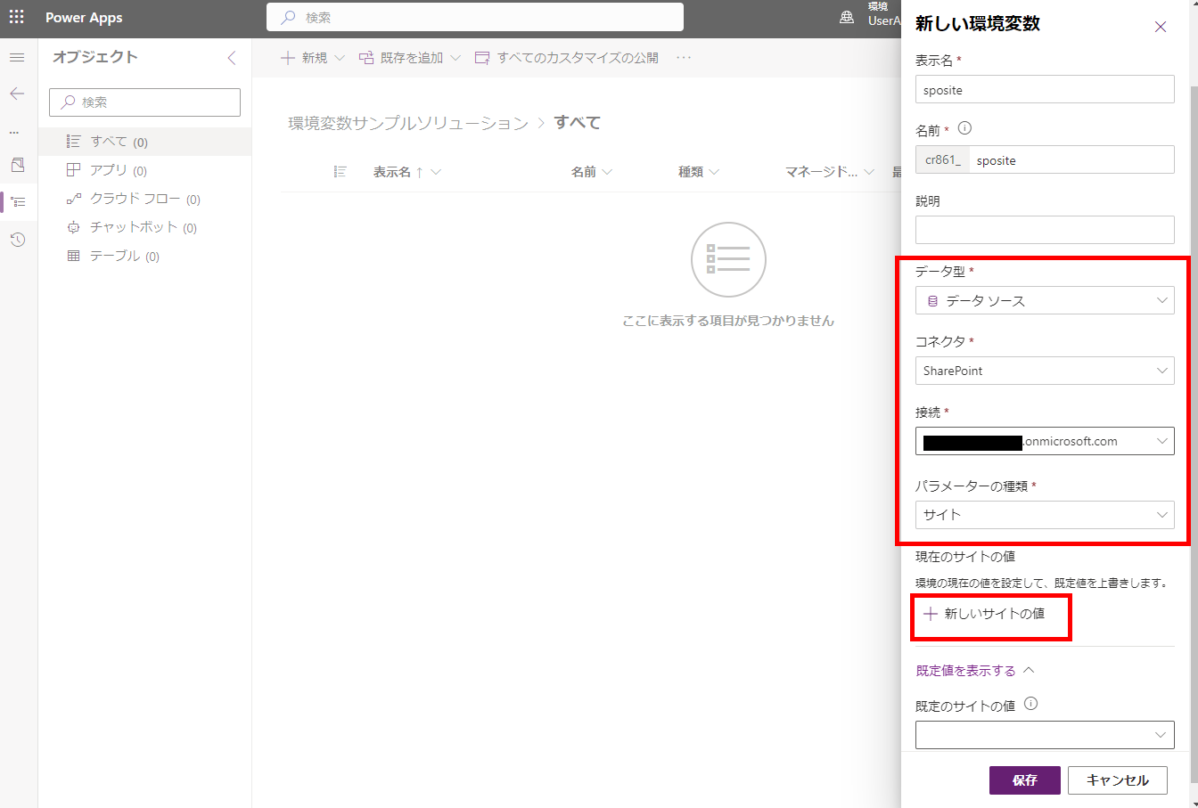The width and height of the screenshot is (1198, 808).
Task: Collapse the オブジェクト panel with chevron
Action: (x=232, y=58)
